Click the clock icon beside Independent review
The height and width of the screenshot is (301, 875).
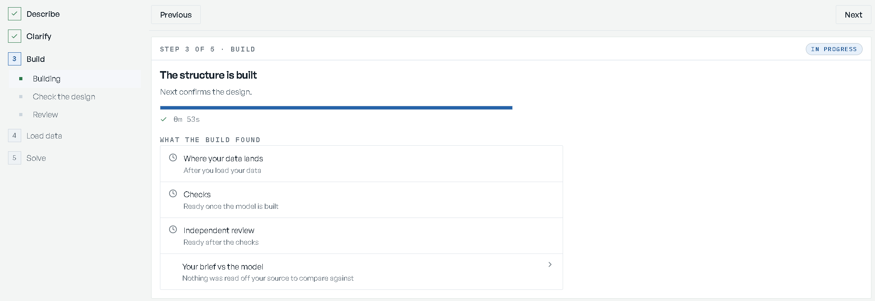click(x=173, y=230)
